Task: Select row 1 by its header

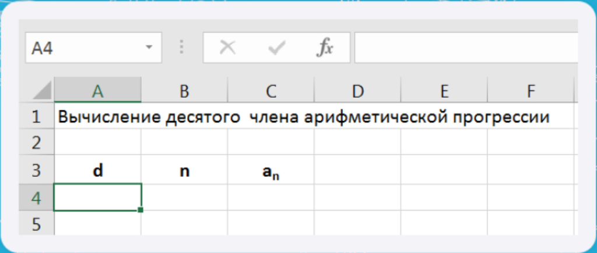Action: [36, 117]
